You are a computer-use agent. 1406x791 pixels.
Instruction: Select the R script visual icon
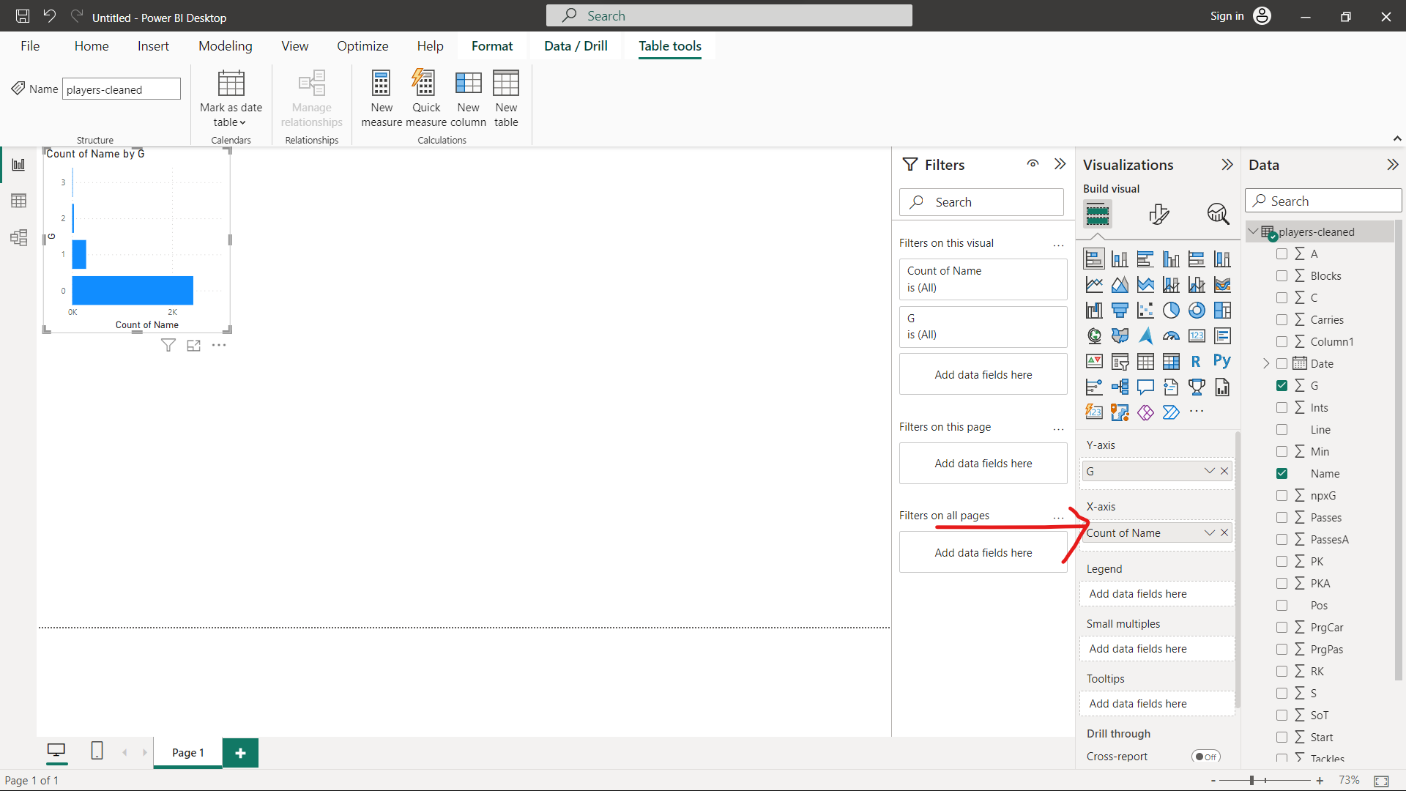[x=1196, y=361]
